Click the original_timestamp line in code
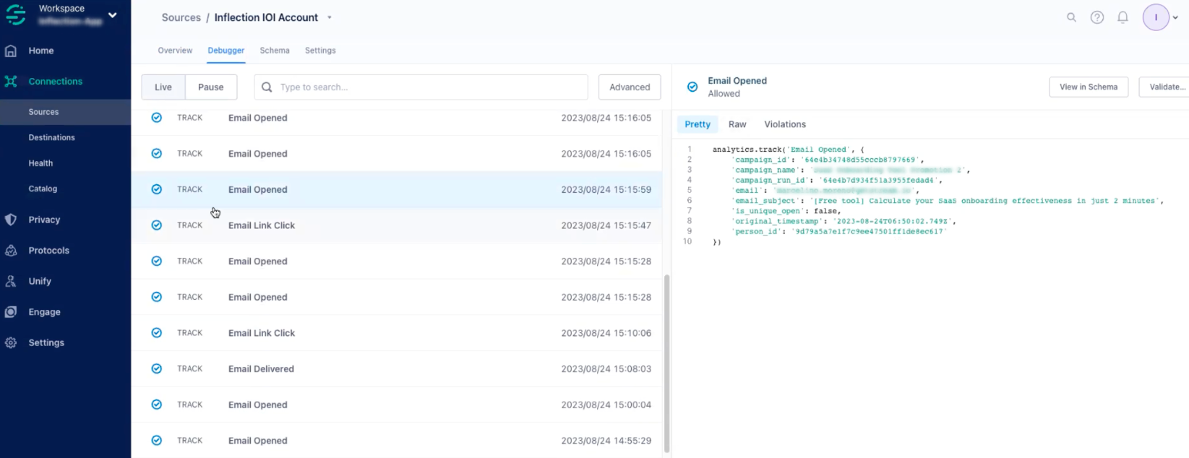The width and height of the screenshot is (1189, 458). pyautogui.click(x=844, y=221)
